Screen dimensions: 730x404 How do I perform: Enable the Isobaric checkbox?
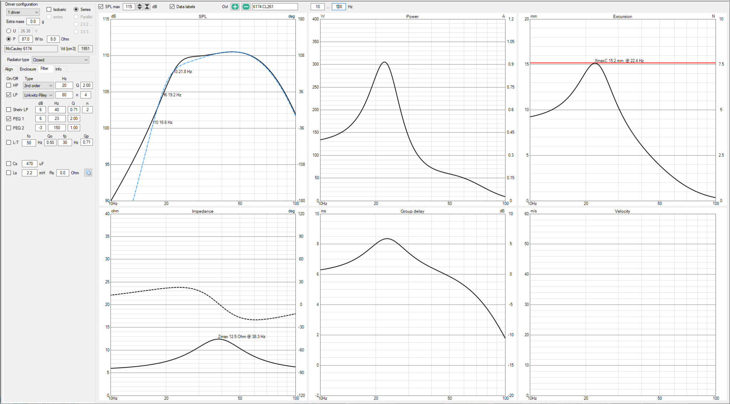coord(49,10)
